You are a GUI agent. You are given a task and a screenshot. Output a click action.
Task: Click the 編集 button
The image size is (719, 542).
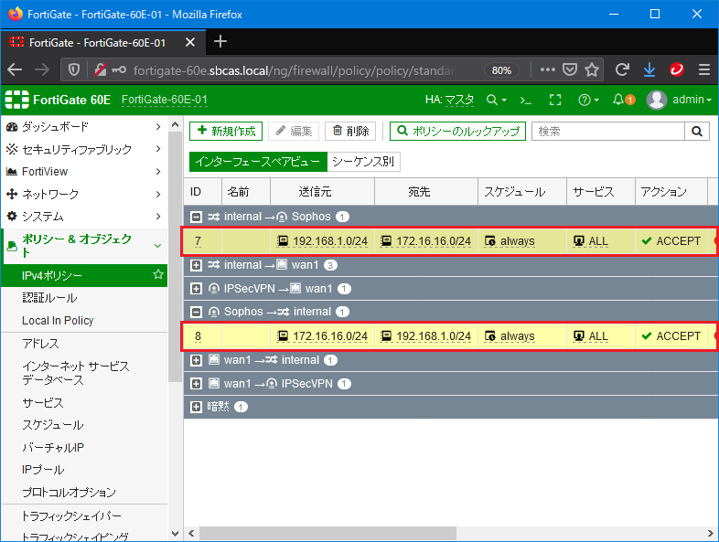click(294, 131)
